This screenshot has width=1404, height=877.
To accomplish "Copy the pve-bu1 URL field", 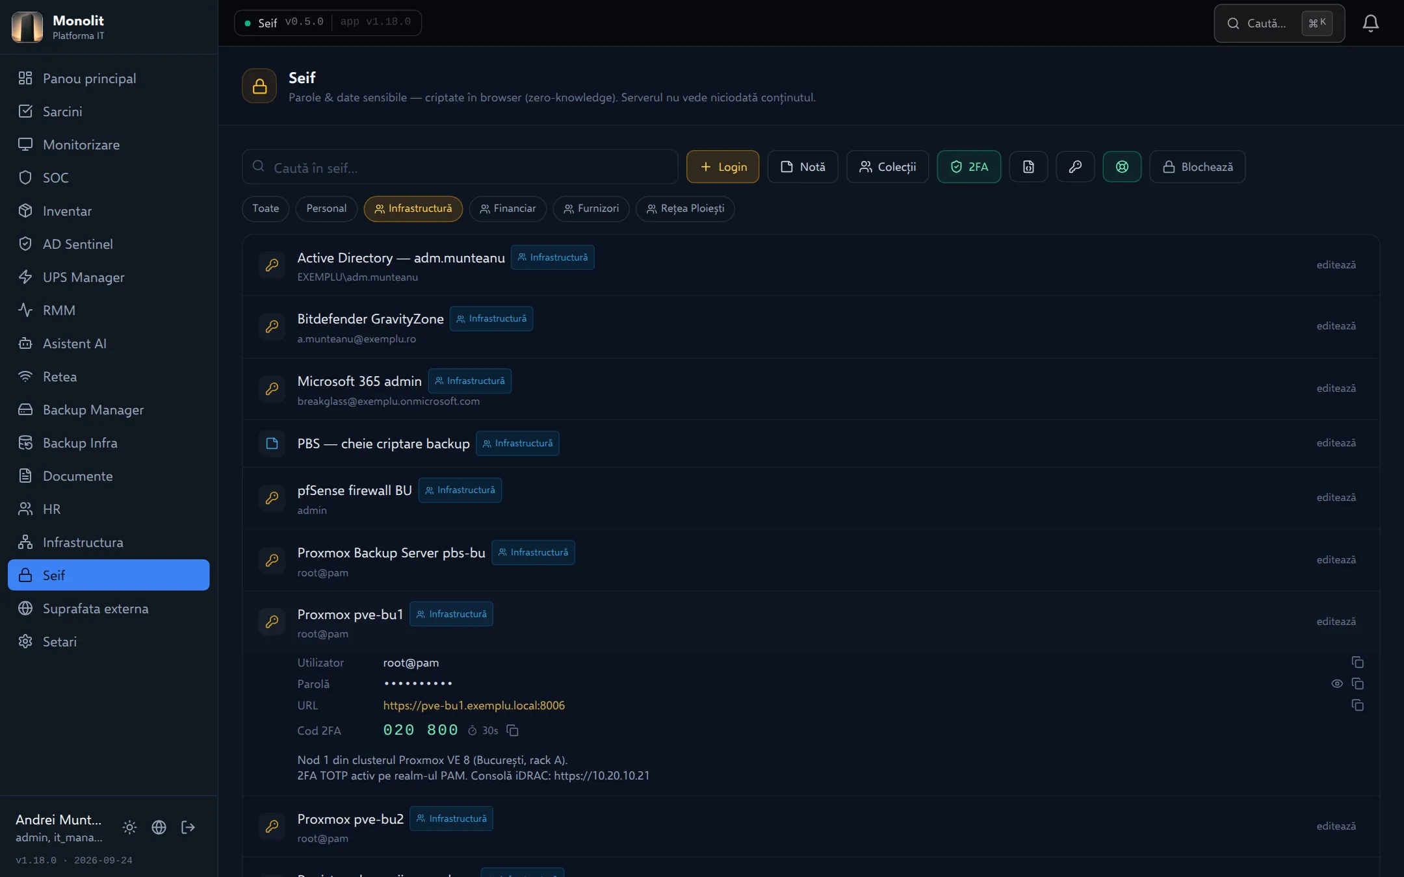I will pos(1357,705).
